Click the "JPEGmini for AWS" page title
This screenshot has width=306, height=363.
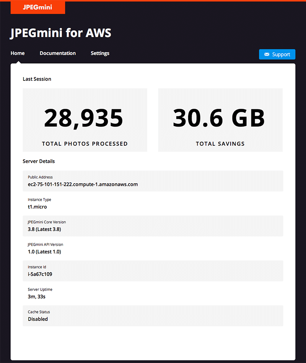click(x=61, y=33)
